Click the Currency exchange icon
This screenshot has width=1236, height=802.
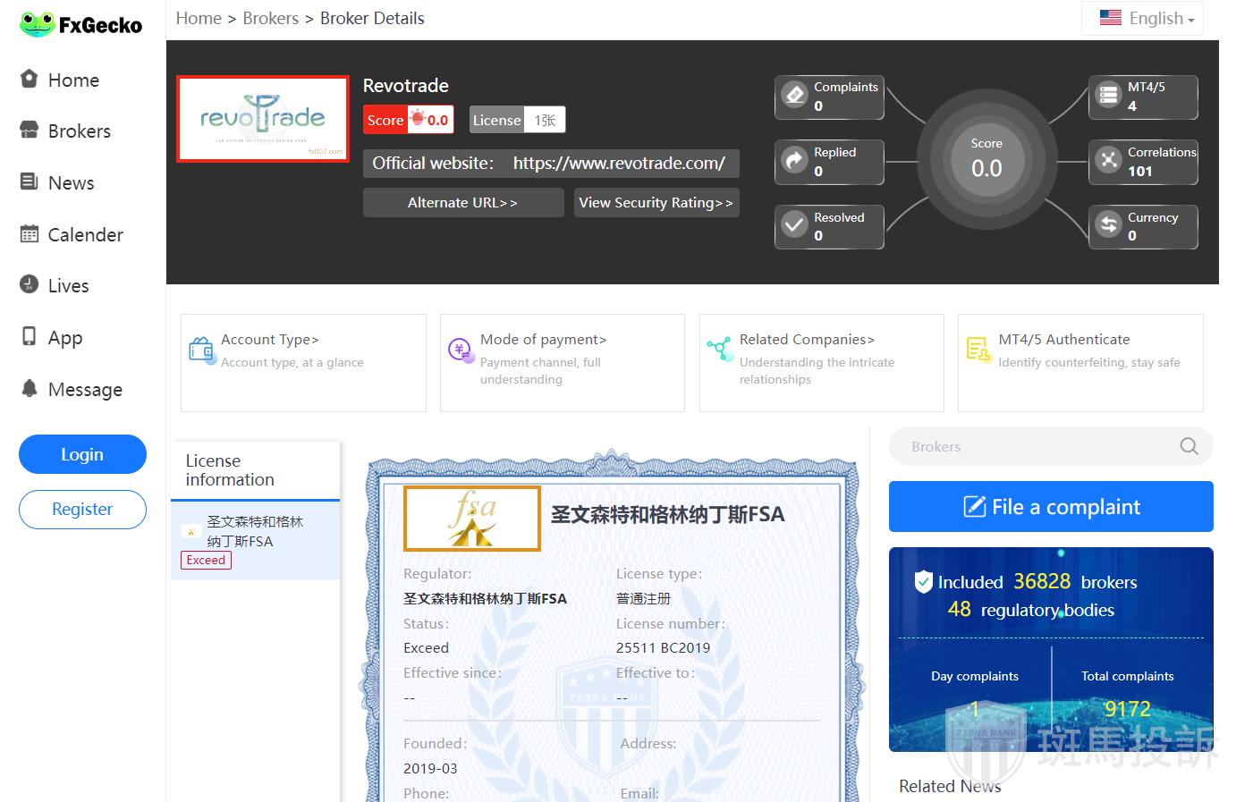coord(1108,225)
